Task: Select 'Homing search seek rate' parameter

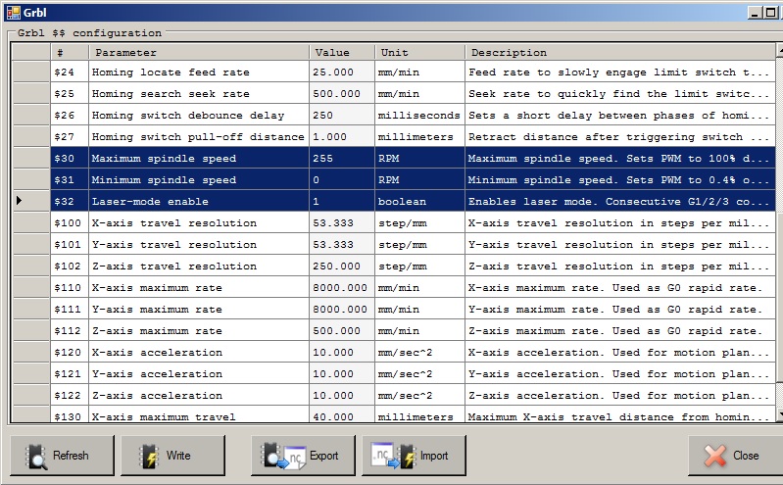Action: coord(199,93)
